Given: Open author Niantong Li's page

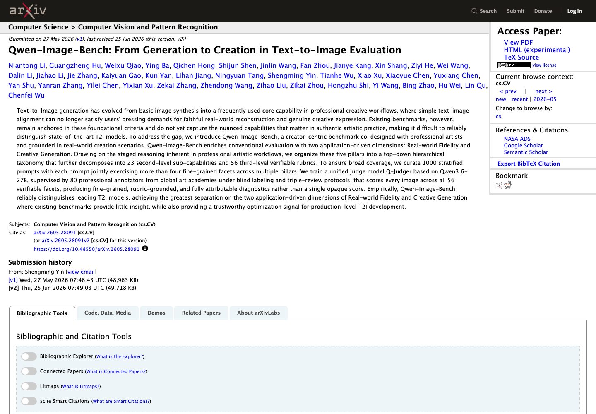Looking at the screenshot, I should click(x=27, y=65).
